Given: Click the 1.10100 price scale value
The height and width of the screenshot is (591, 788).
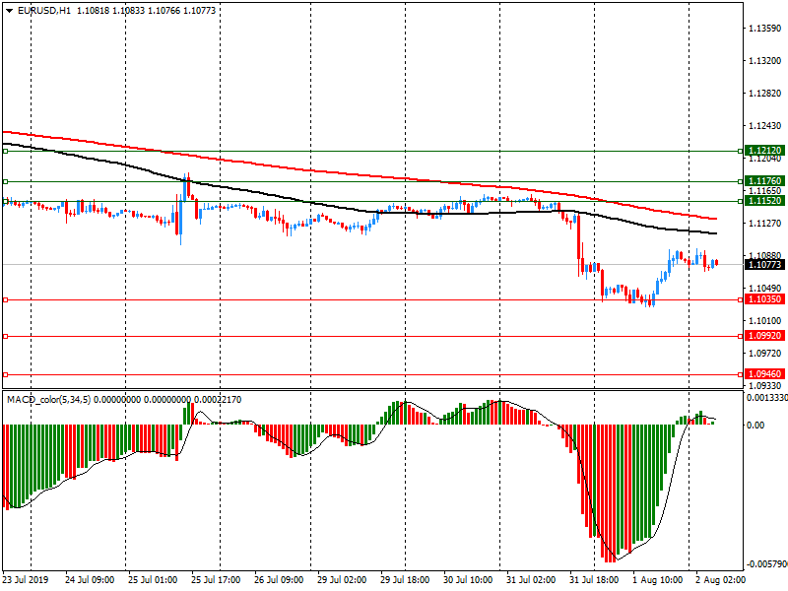Looking at the screenshot, I should [765, 321].
